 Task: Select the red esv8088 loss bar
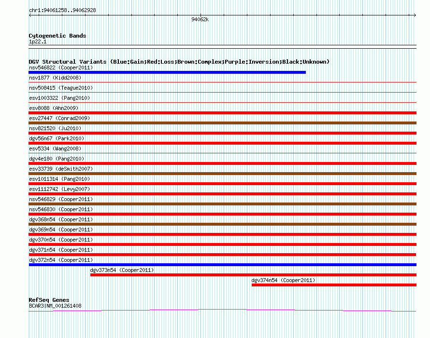(x=223, y=113)
